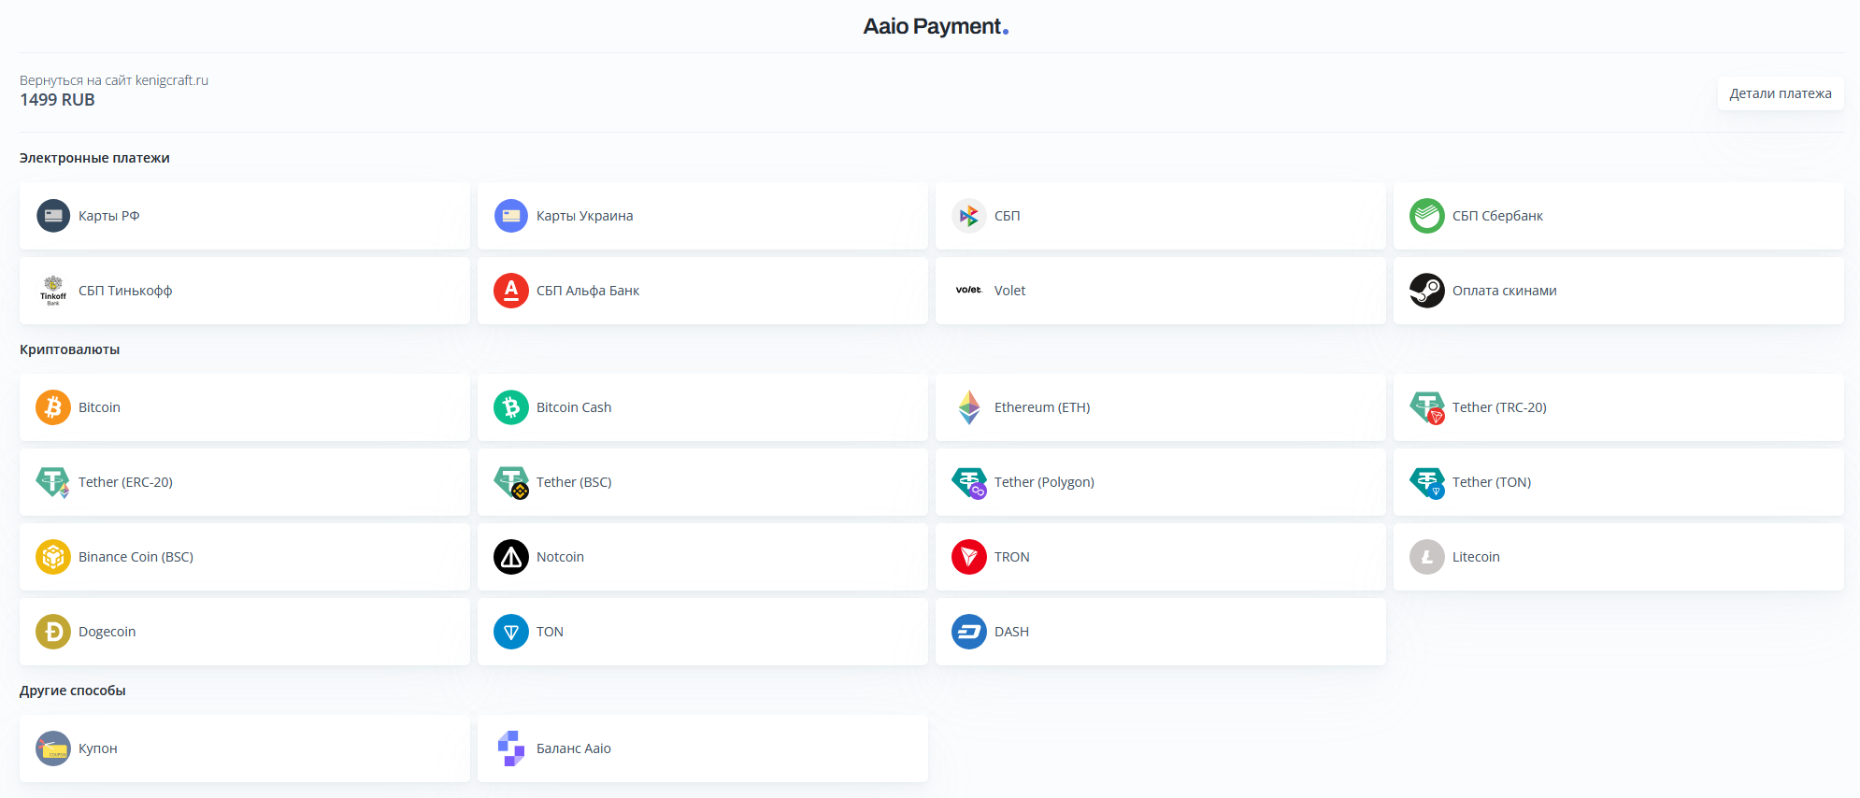This screenshot has height=798, width=1860.
Task: Select the СБП payment method label
Action: click(1008, 216)
